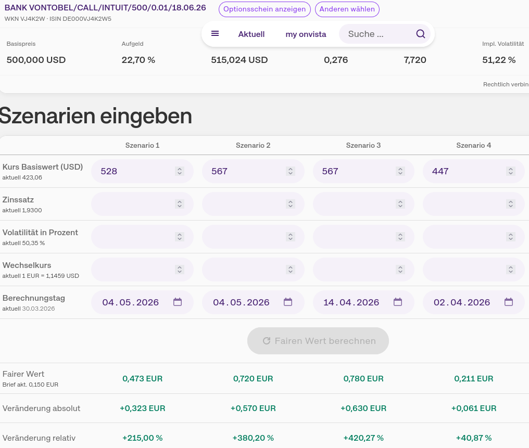Viewport: 529px width, 448px height.
Task: Open calendar picker for Szenario 3 Berechnungstag
Action: tap(398, 302)
